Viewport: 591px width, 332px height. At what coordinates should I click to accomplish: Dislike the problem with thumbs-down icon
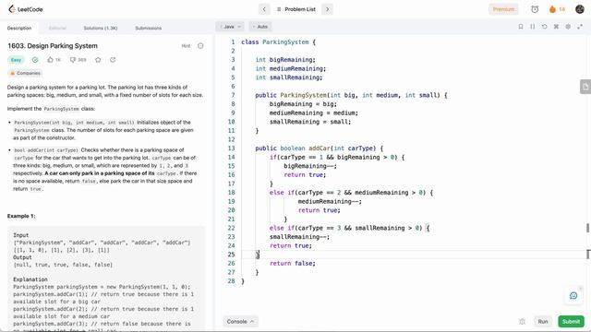[73, 60]
